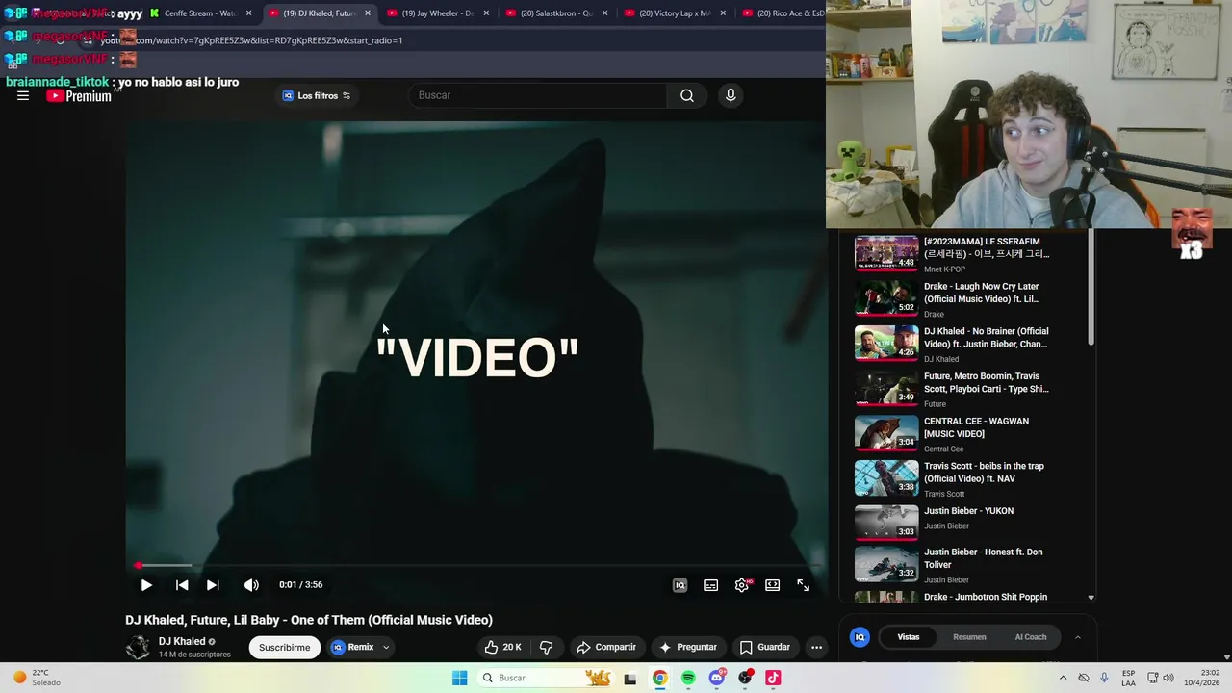1232x693 pixels.
Task: Click the vidIQ Remix button
Action: click(352, 647)
